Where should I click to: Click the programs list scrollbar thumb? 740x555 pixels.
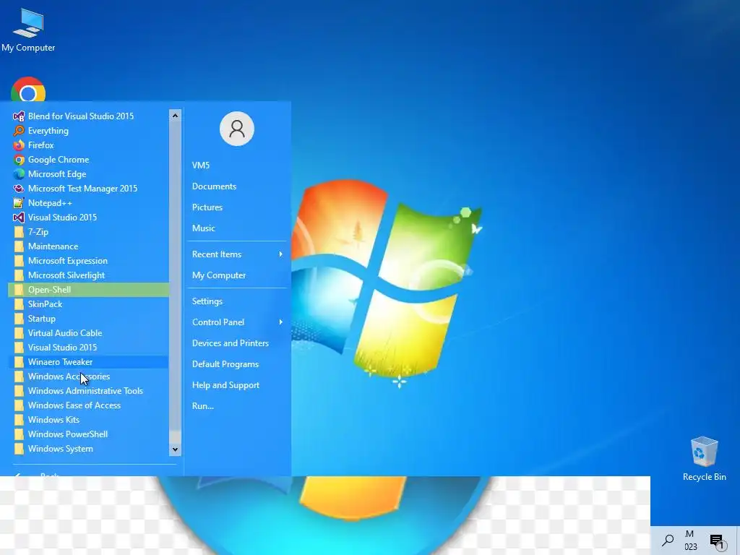(x=175, y=276)
